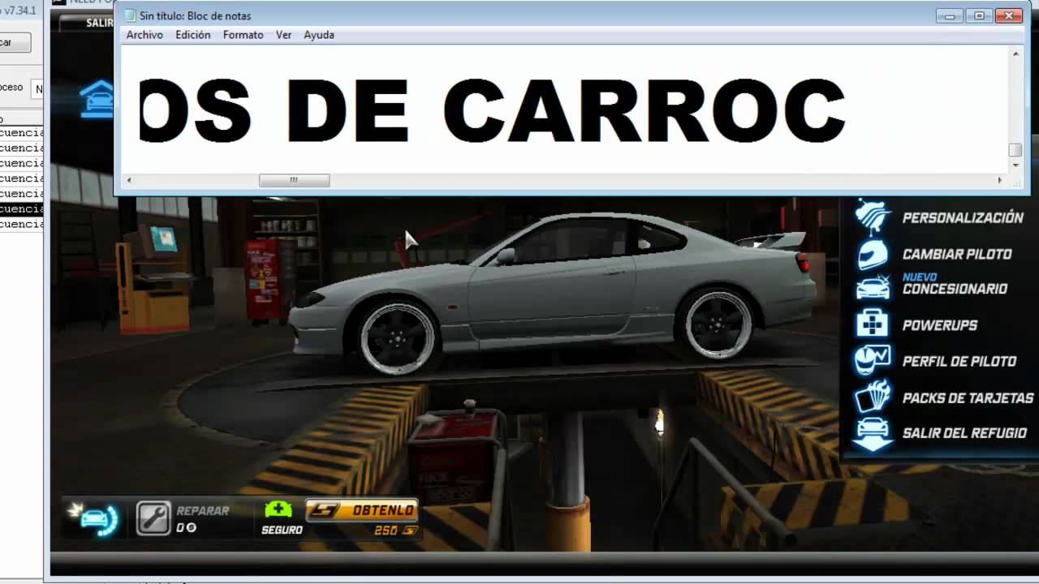Image resolution: width=1039 pixels, height=584 pixels.
Task: Close the Notepad window
Action: [1009, 15]
